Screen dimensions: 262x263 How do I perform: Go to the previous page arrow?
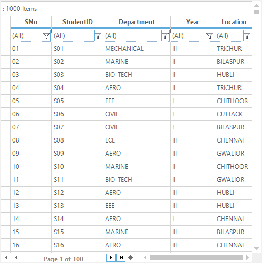click(x=16, y=257)
